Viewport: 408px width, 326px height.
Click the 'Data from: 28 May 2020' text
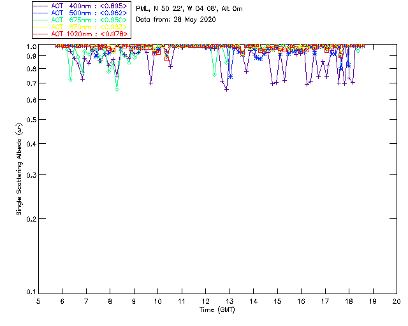tap(176, 20)
